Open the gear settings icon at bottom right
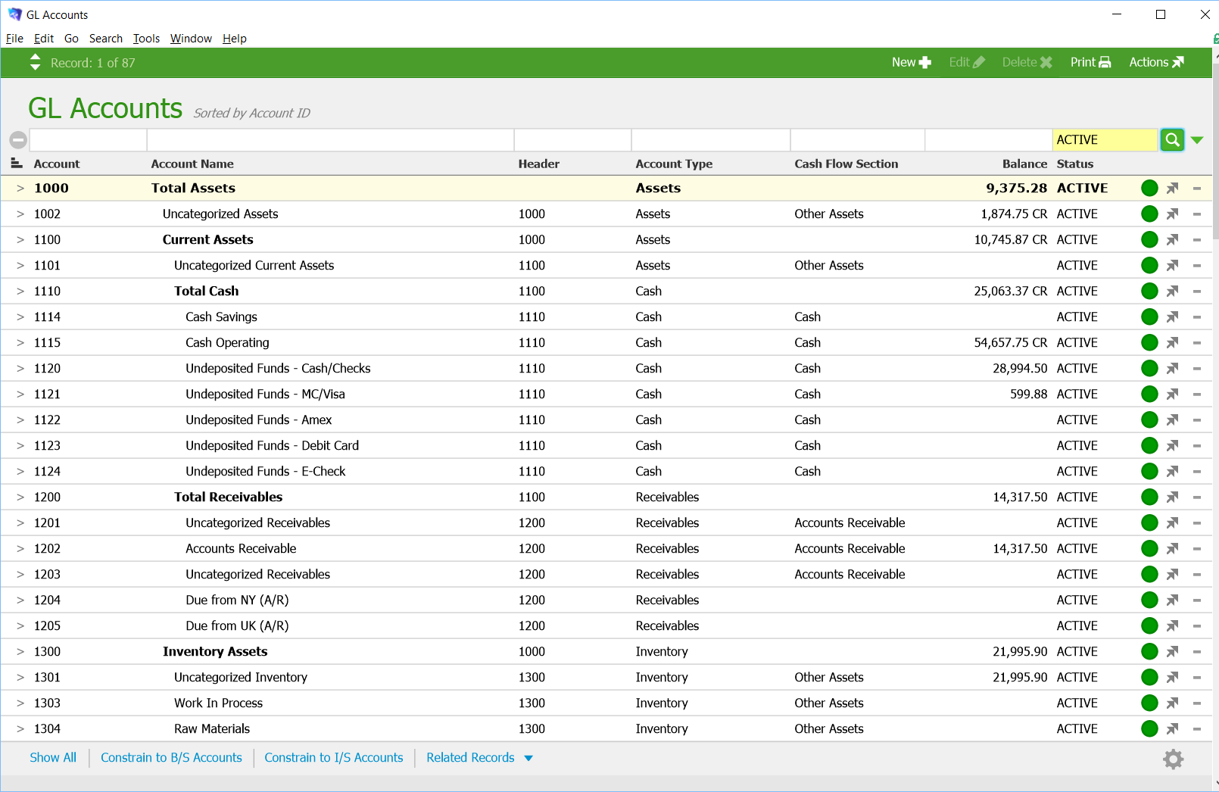Screen dimensions: 1219x792 pos(1173,759)
